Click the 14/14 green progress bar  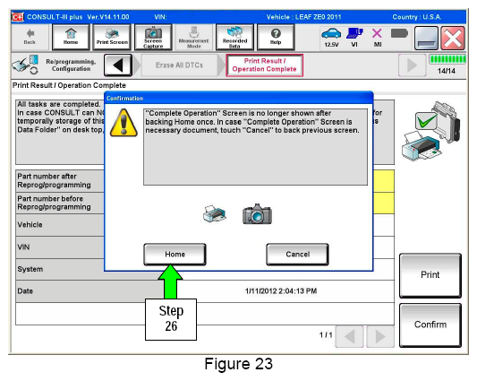pos(447,59)
